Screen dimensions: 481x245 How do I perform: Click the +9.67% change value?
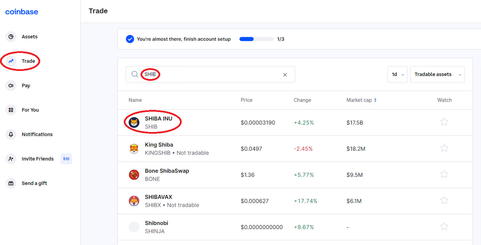[304, 227]
